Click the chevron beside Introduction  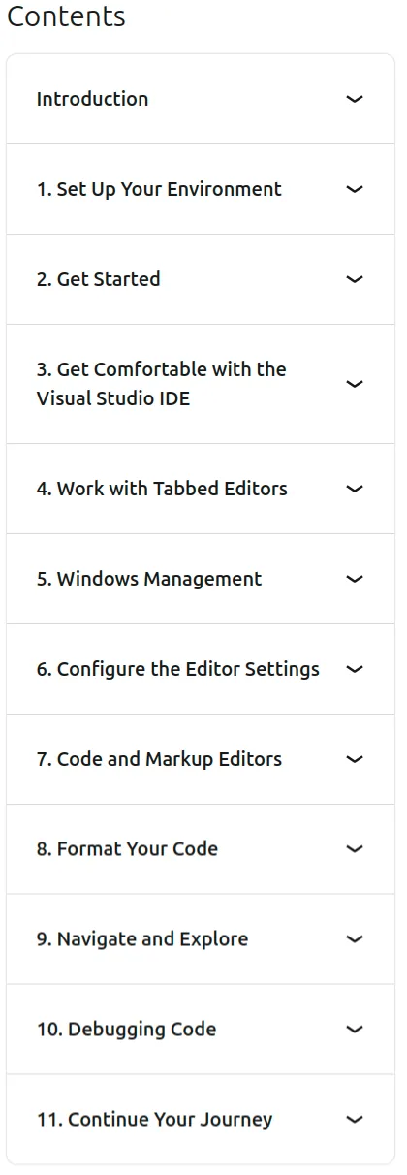pos(355,99)
